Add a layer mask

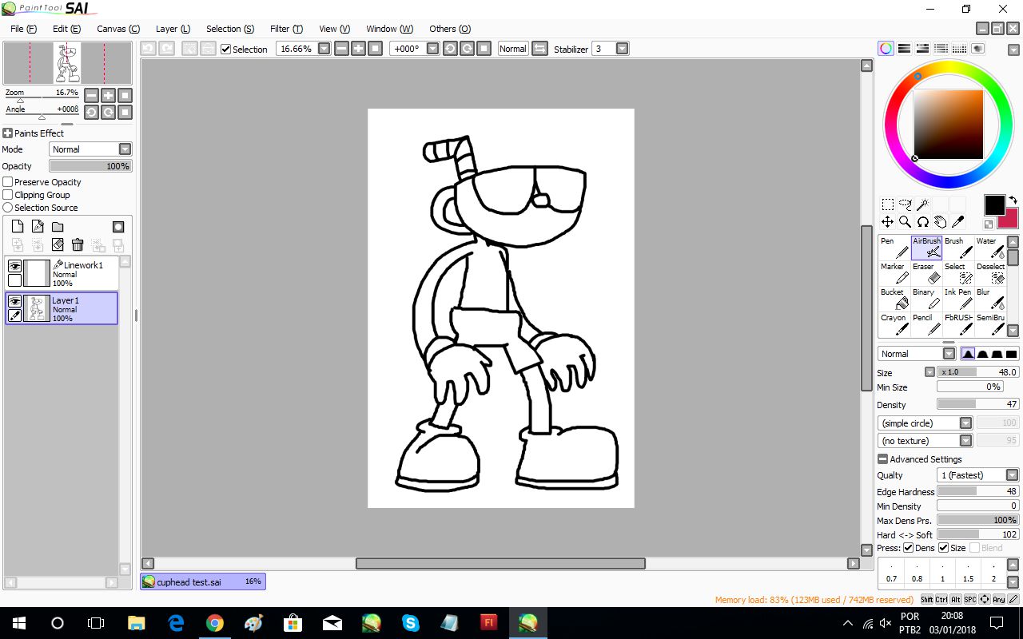(x=118, y=227)
